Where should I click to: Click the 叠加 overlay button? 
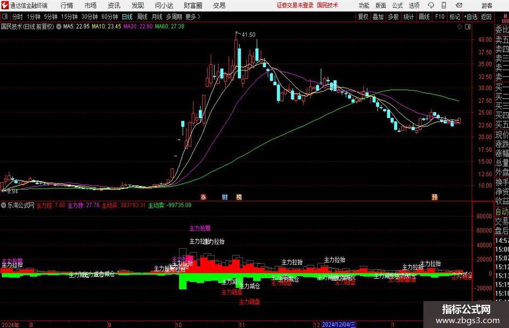click(x=378, y=17)
